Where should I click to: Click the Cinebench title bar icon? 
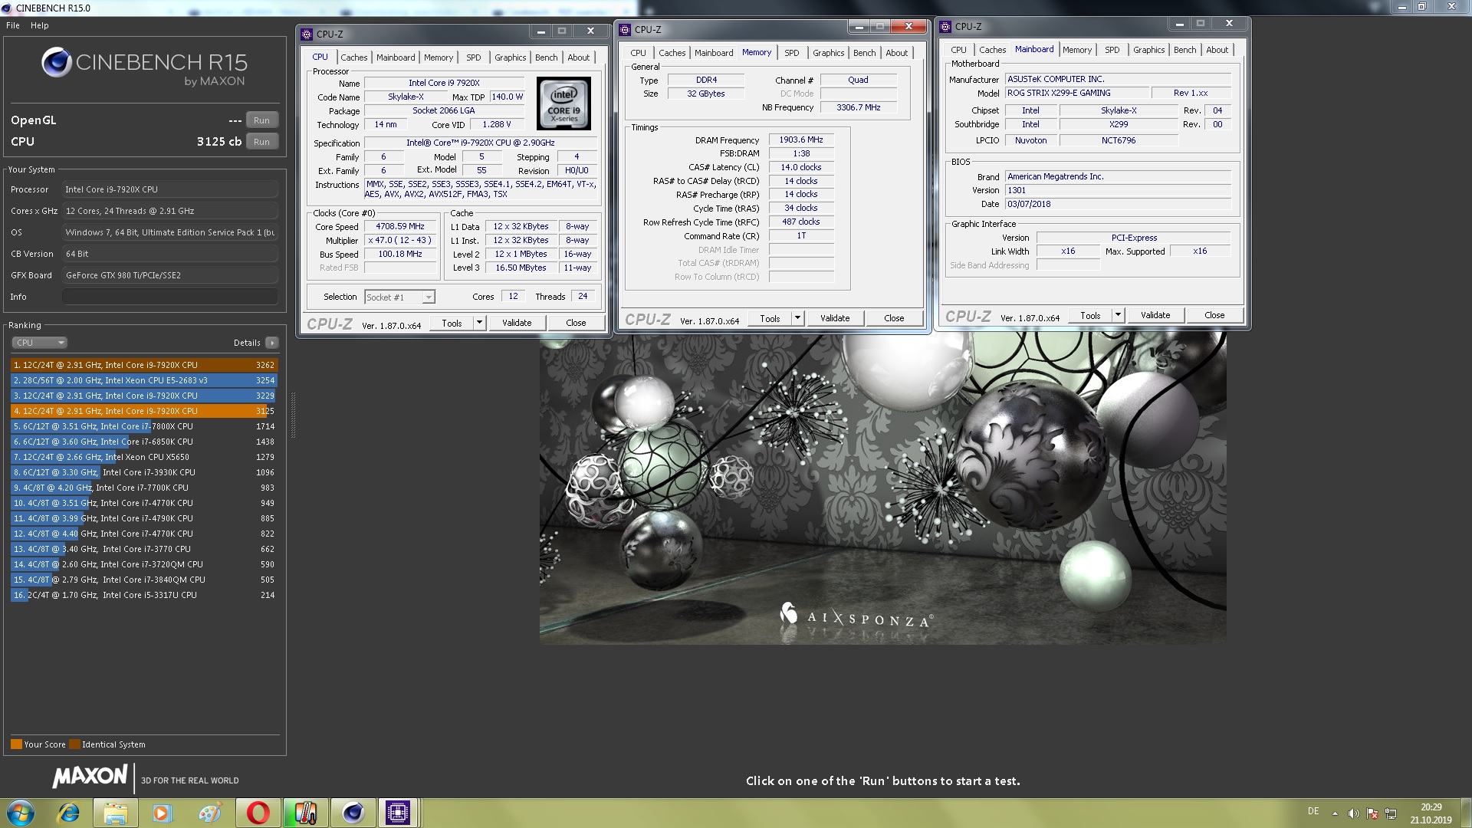point(8,8)
